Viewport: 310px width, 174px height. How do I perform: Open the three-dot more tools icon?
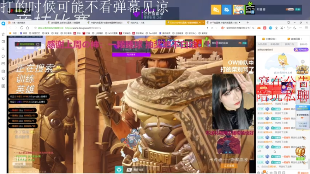[x=301, y=28]
